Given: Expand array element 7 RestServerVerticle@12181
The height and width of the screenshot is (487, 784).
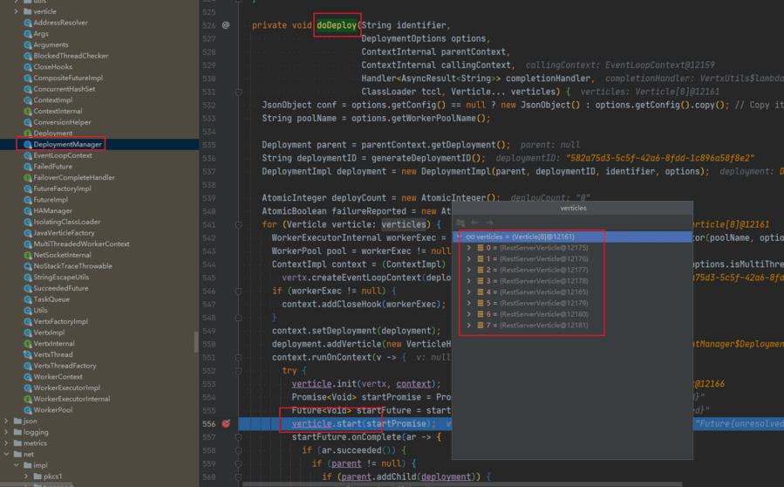Looking at the screenshot, I should click(x=469, y=325).
